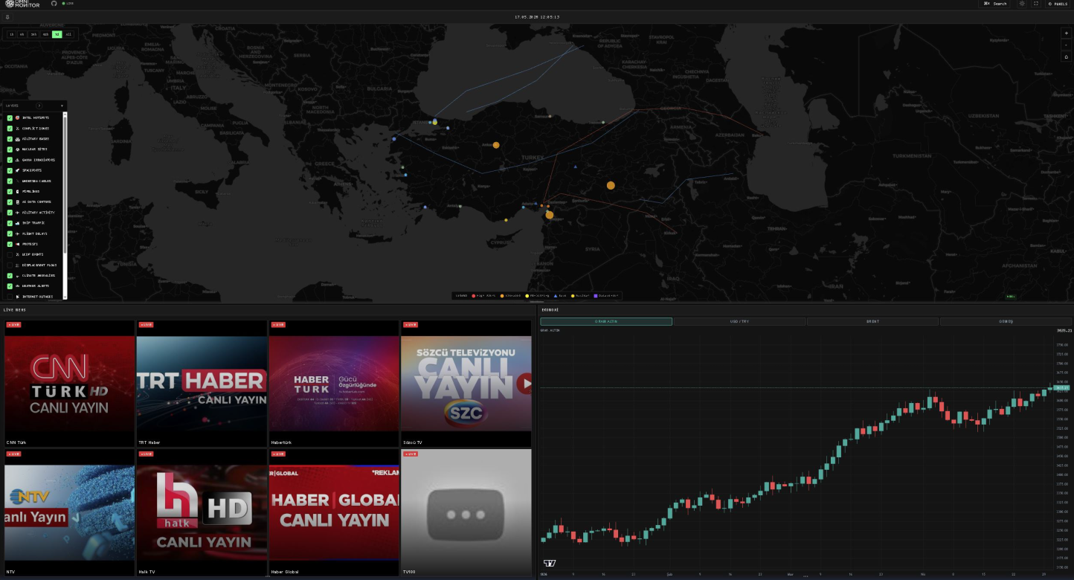Zoom in on the map with plus
This screenshot has height=580, width=1074.
click(1067, 33)
